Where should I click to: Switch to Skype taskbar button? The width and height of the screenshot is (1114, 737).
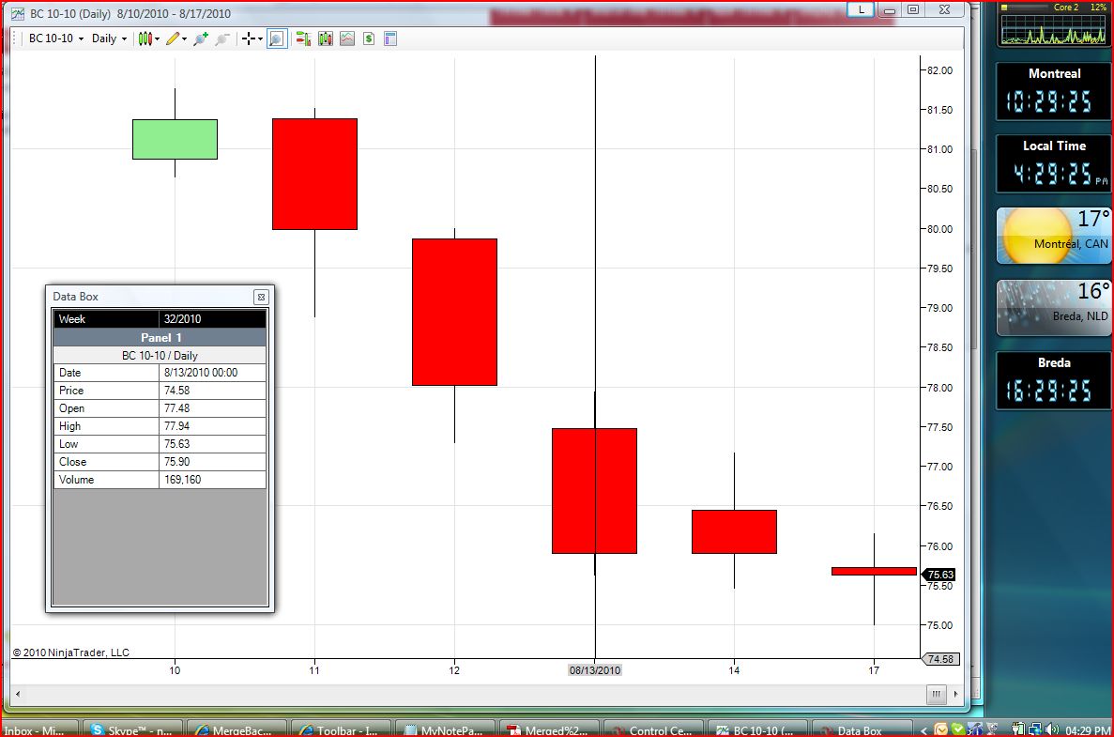(133, 729)
